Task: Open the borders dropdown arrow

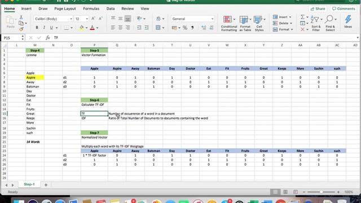Action: 72,28
